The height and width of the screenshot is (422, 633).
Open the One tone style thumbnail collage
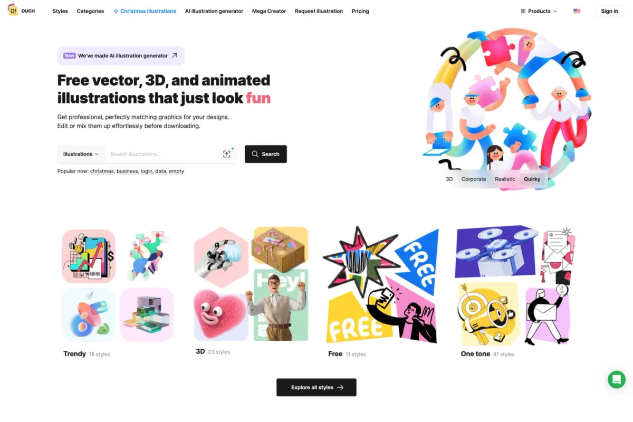[515, 286]
